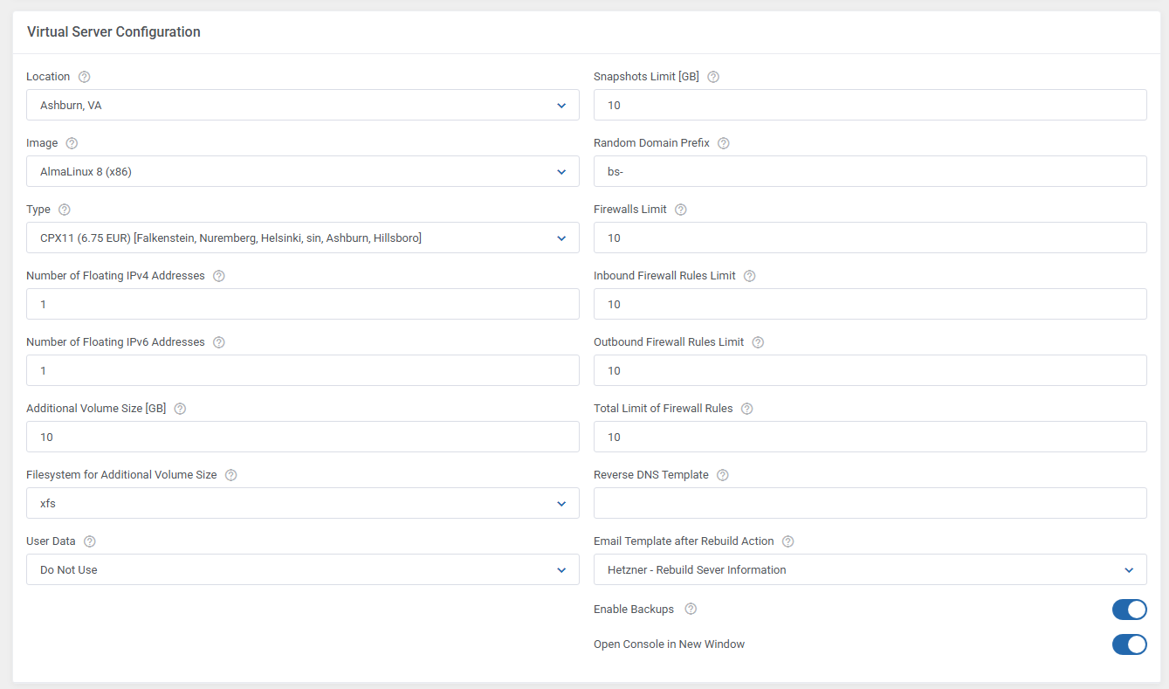Focus the Firewalls Limit input

(870, 238)
